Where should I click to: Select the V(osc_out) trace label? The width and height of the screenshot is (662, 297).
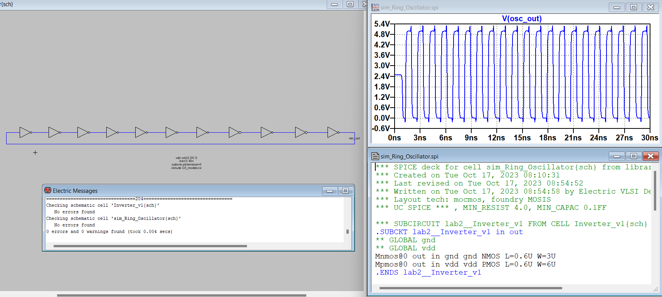click(522, 19)
